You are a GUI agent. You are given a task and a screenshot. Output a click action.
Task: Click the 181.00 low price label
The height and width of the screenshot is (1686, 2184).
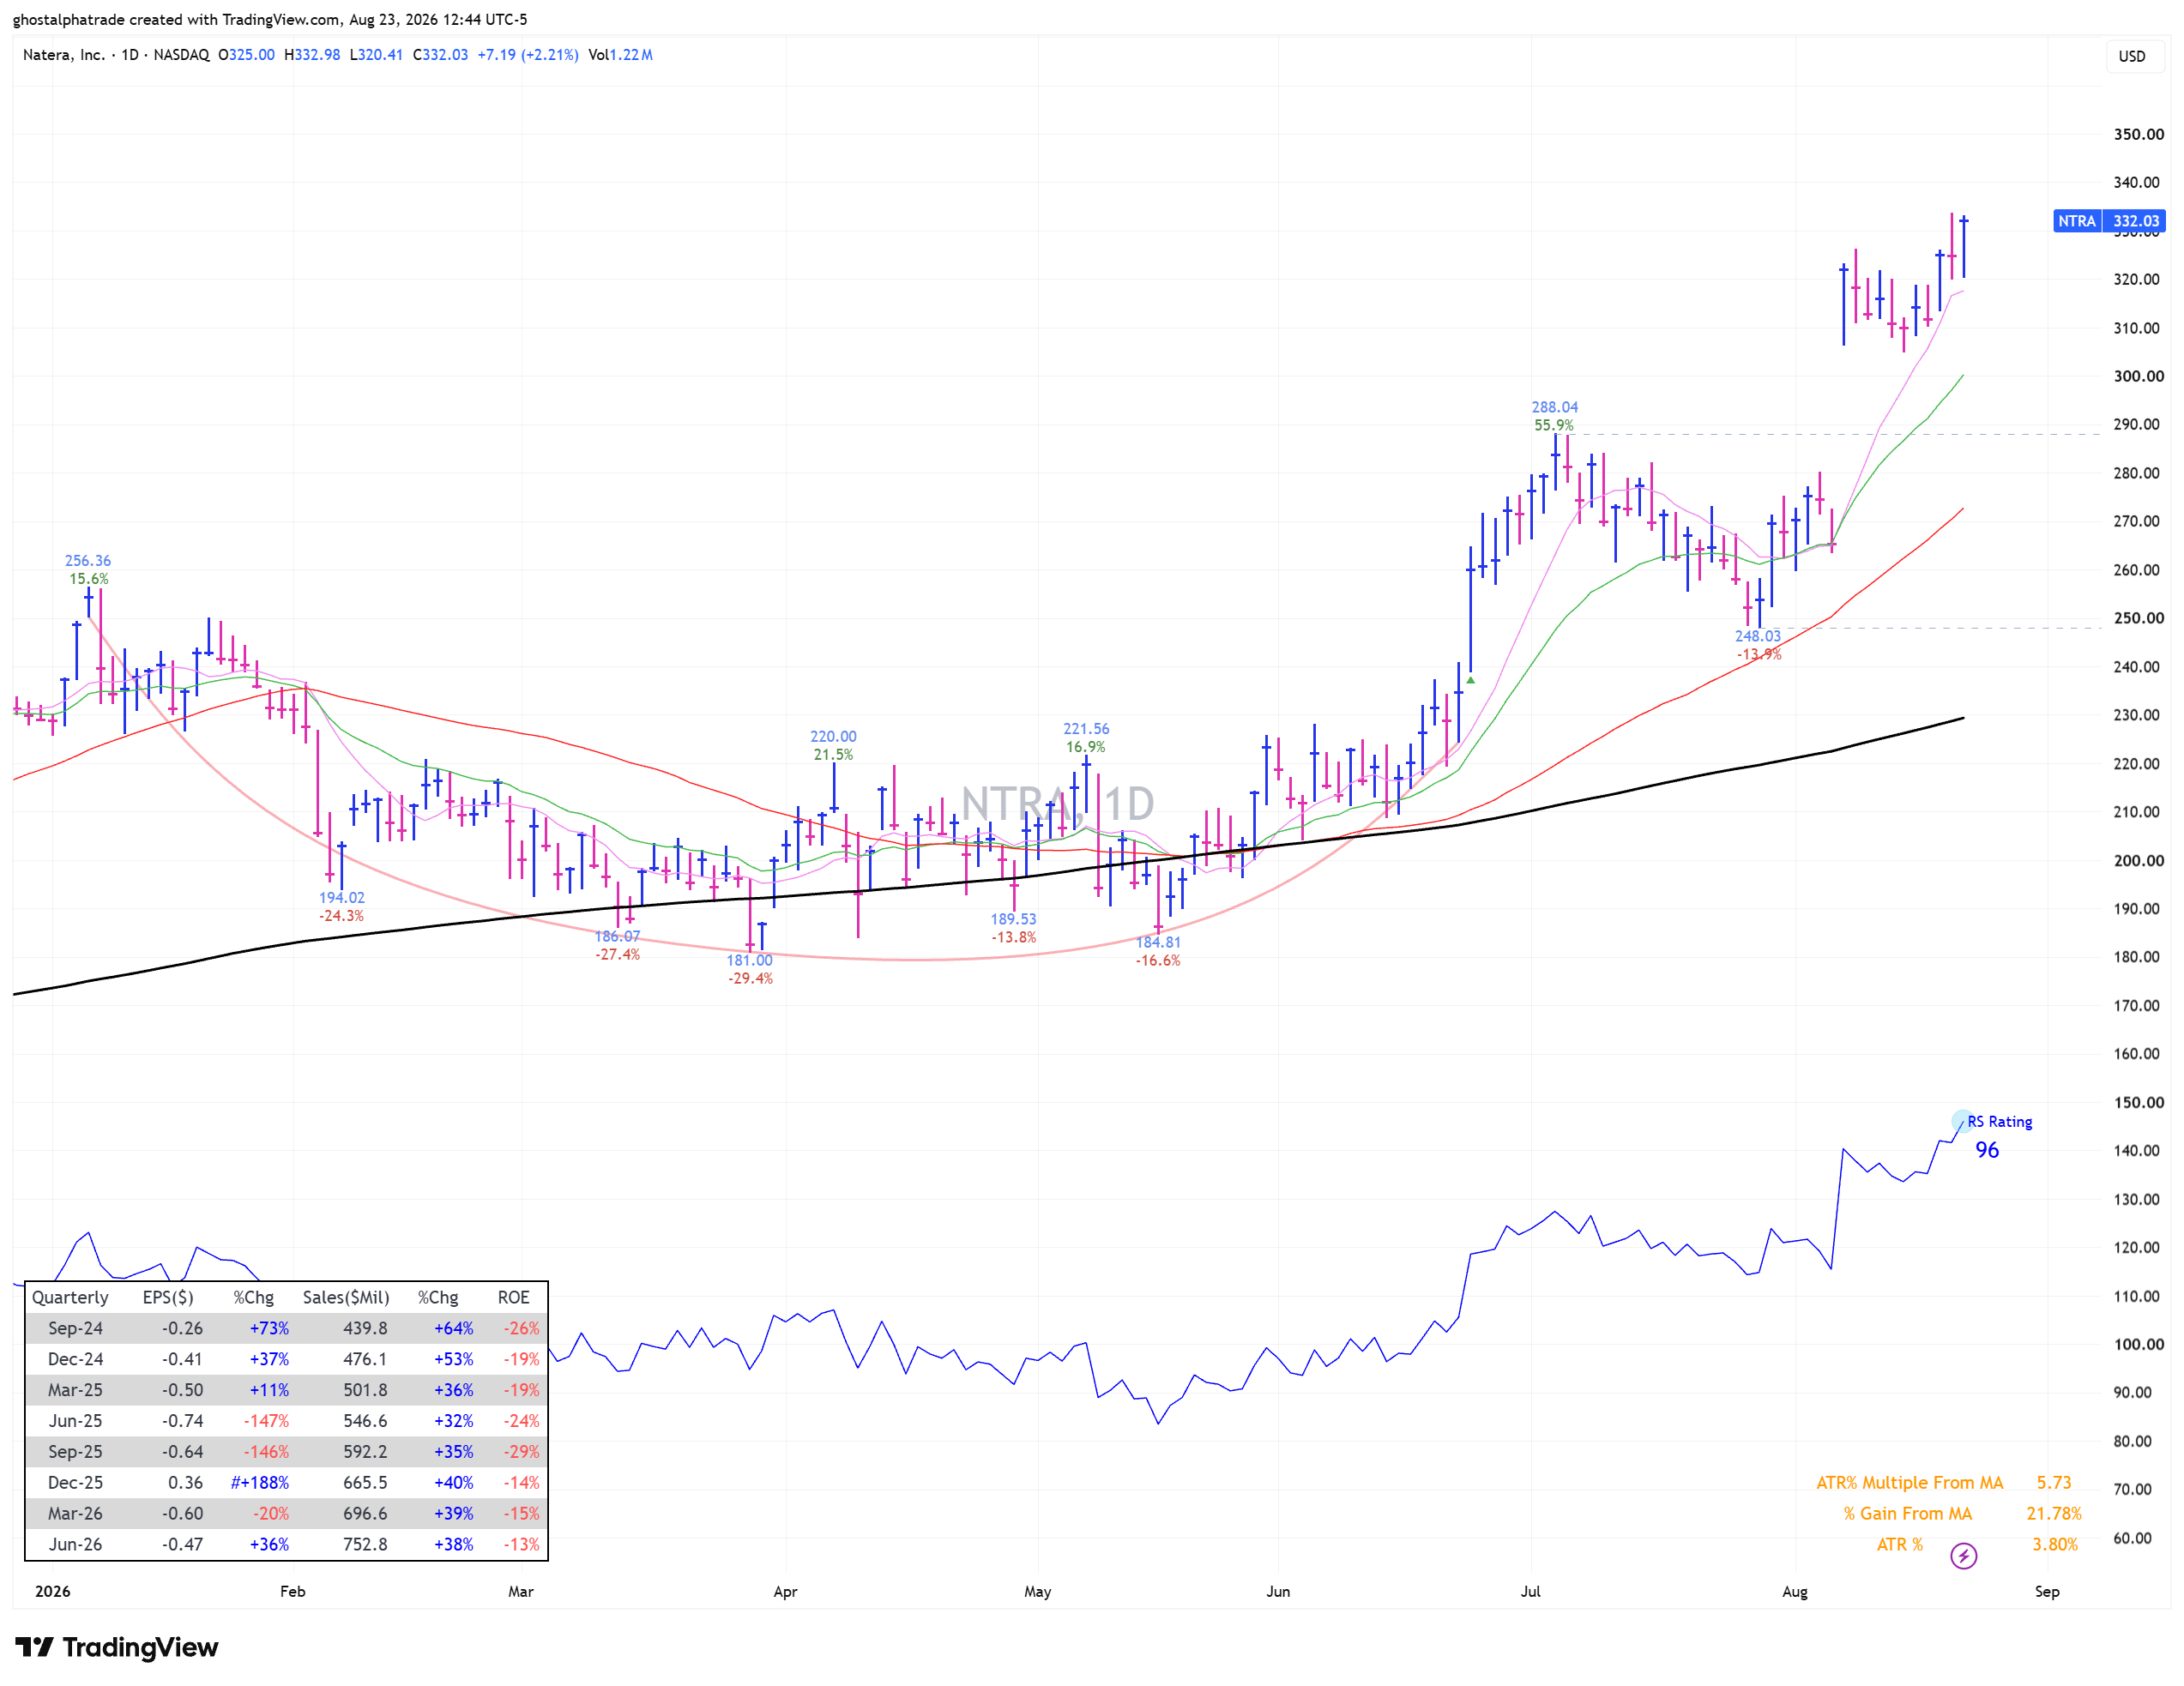pos(750,961)
